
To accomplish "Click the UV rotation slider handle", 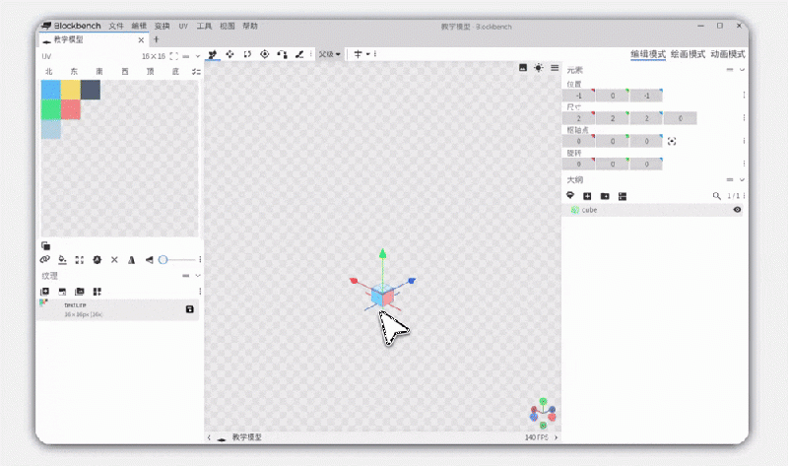I will [x=163, y=259].
